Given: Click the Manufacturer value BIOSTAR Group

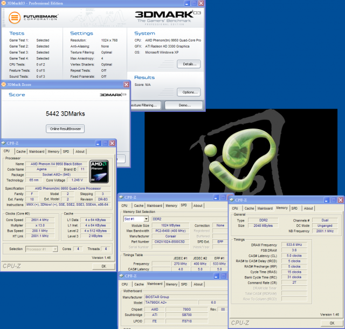Looking at the screenshot, I should (186, 297).
